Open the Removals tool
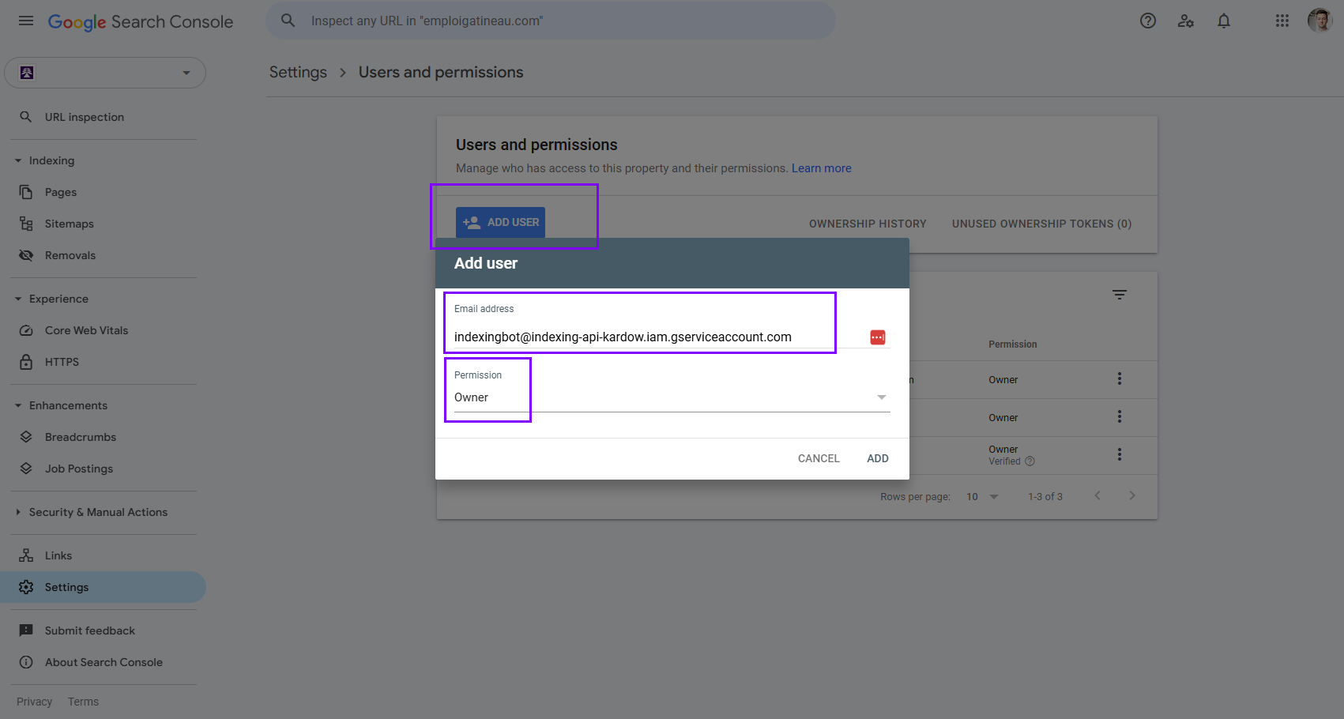The height and width of the screenshot is (719, 1344). coord(70,255)
